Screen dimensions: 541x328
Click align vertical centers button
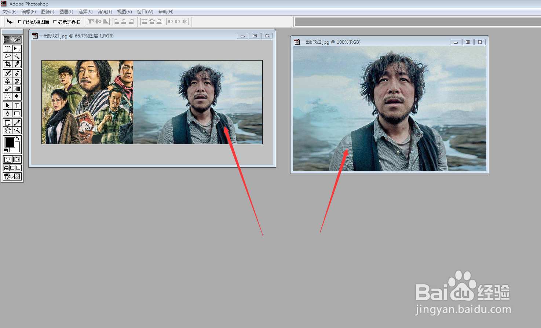pos(98,22)
